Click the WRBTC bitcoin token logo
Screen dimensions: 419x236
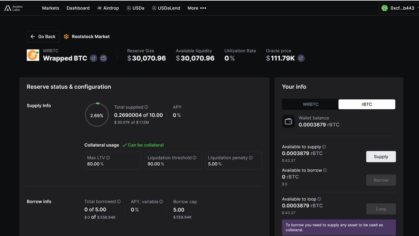33,55
